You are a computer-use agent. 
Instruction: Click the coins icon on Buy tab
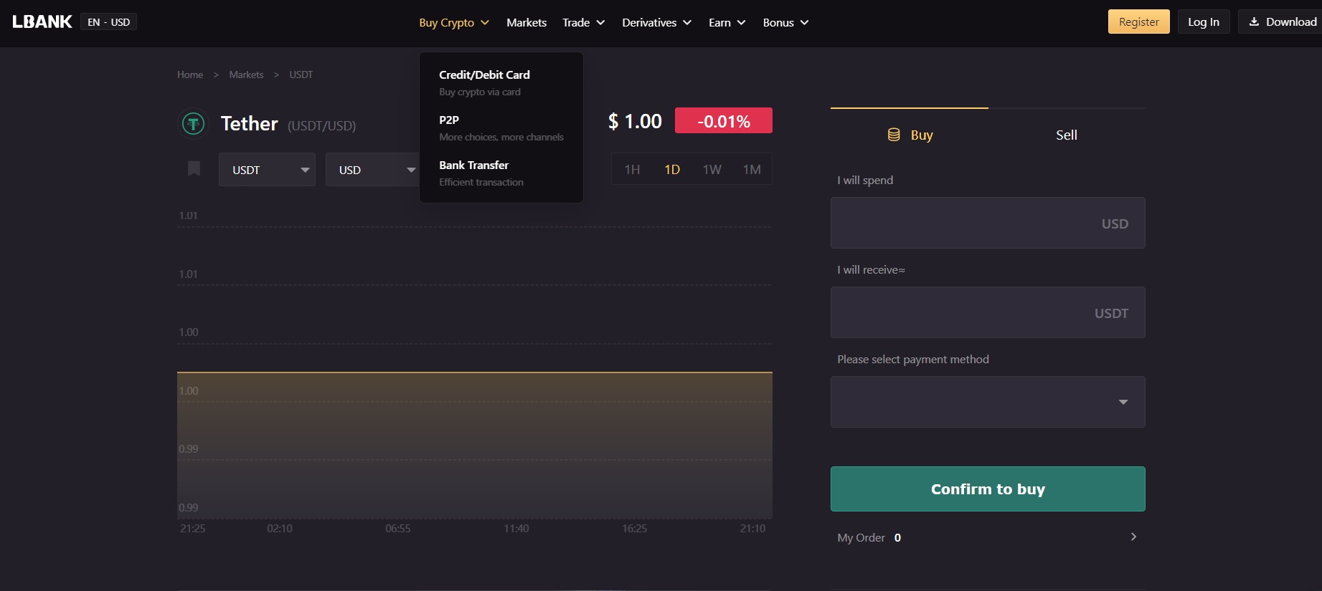click(x=894, y=135)
